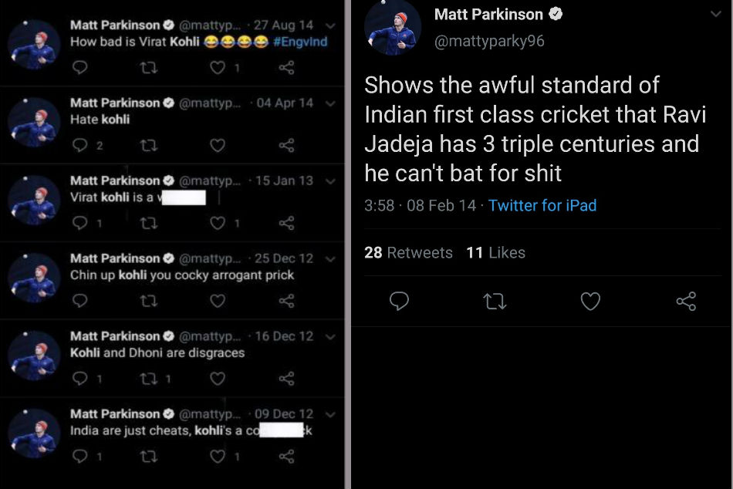Click the reply icon on the 'Kohli and Dhoni are disgraces' tweet

point(79,378)
